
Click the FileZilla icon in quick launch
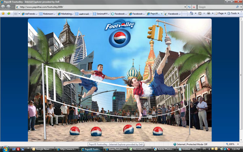pyautogui.click(x=18, y=149)
